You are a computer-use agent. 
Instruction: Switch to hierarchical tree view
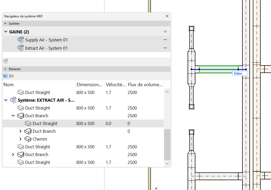click(5, 76)
